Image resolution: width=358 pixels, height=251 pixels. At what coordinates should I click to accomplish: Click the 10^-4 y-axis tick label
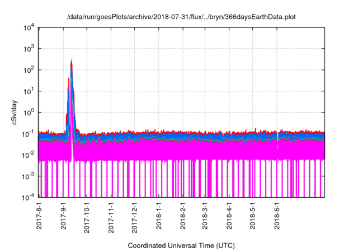pos(27,197)
